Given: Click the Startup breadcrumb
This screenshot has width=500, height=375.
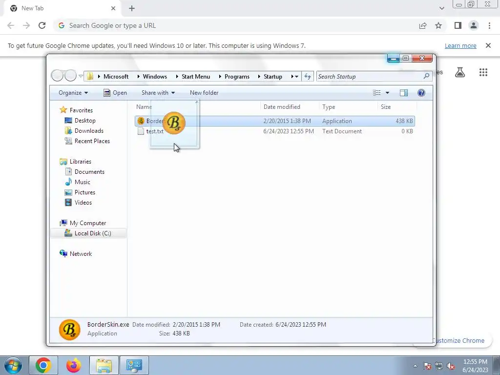Looking at the screenshot, I should [272, 77].
